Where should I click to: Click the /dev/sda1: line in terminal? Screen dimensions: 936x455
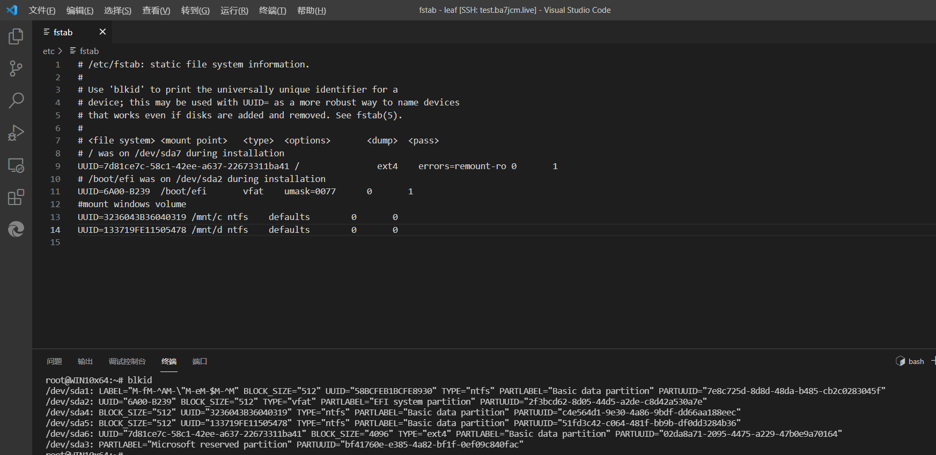pyautogui.click(x=465, y=391)
